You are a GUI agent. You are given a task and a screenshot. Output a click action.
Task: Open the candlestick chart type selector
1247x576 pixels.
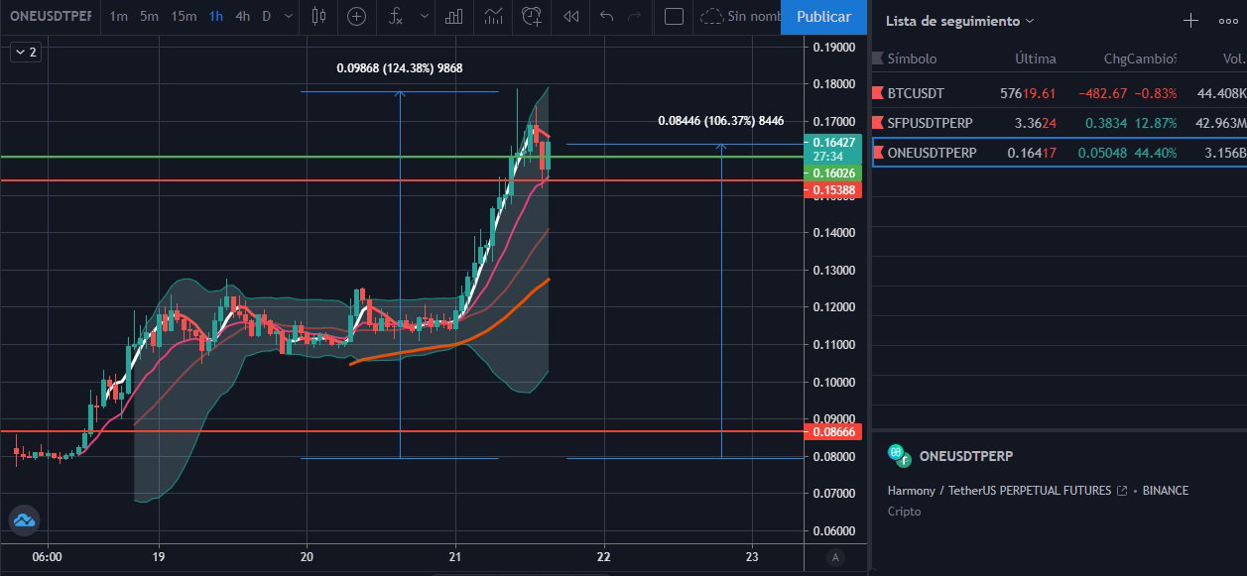point(317,16)
